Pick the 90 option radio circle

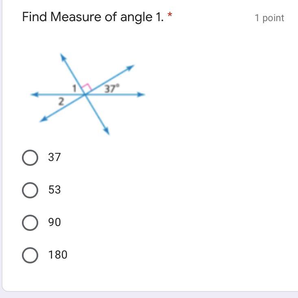tap(30, 222)
